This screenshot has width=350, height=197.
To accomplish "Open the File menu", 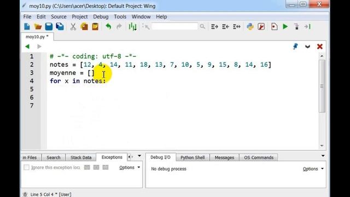I will [27, 17].
